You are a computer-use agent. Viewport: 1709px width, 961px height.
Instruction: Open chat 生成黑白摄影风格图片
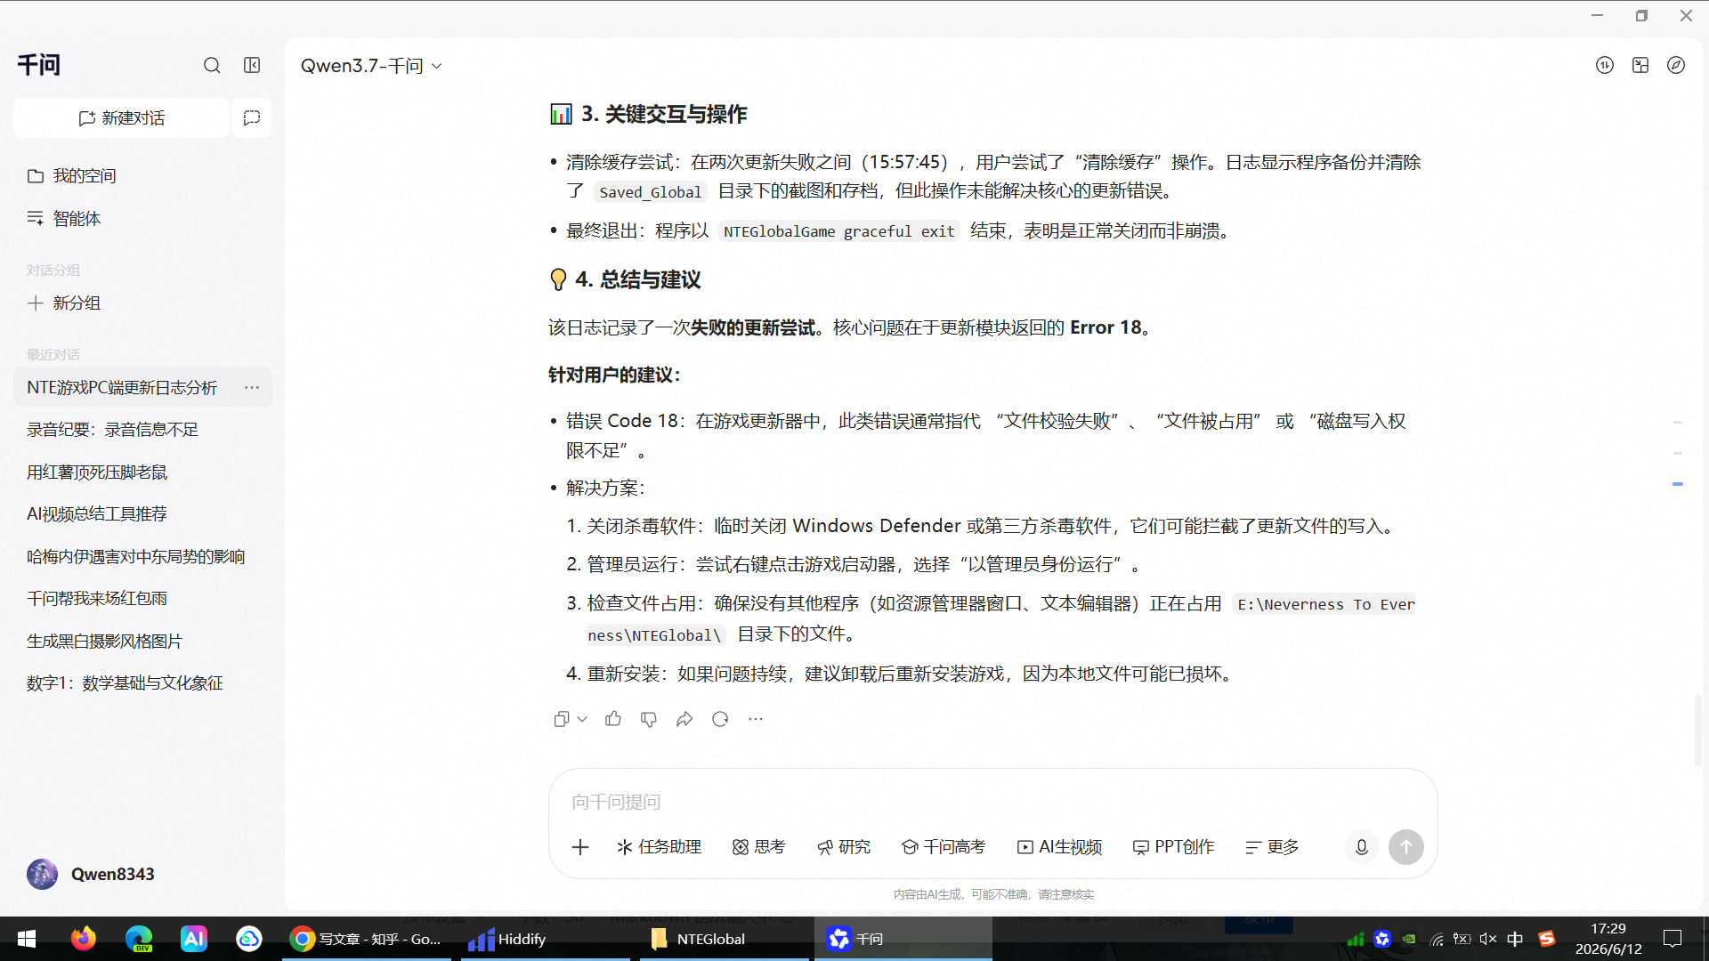coord(142,642)
